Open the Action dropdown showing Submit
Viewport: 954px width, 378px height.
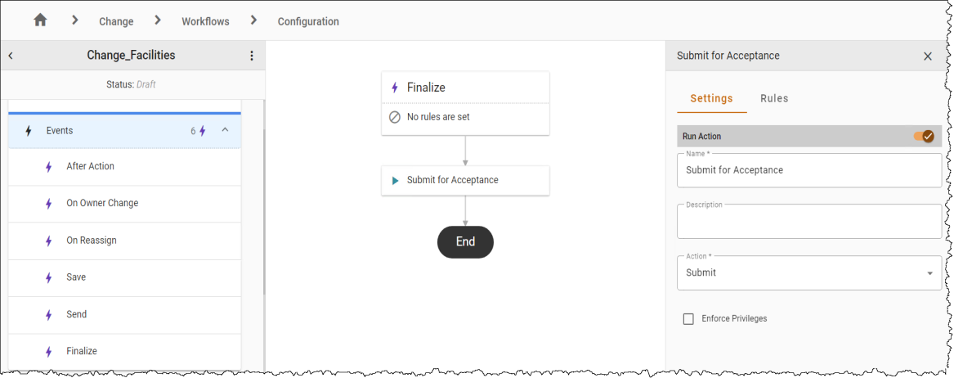point(809,272)
